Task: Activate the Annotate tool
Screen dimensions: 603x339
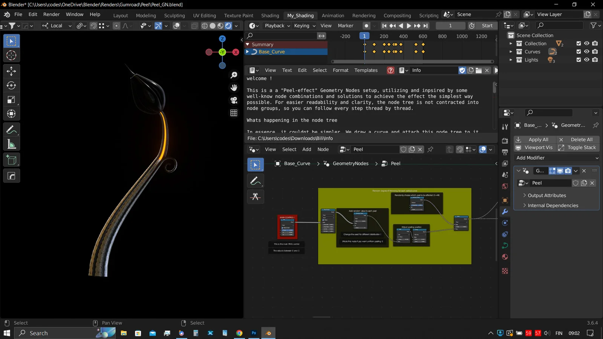Action: [12, 129]
